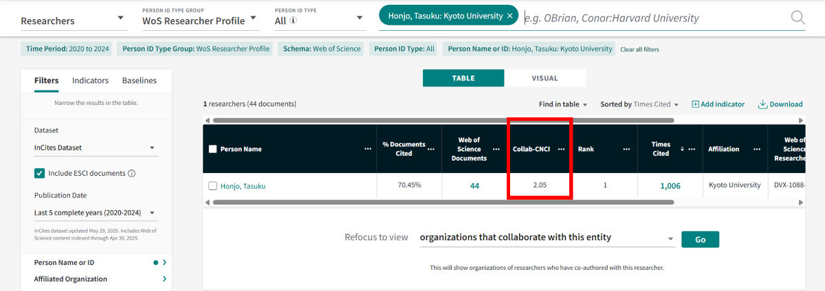Click the Include ESCI documents info icon
Viewport: 825px width, 291px height.
pos(131,174)
